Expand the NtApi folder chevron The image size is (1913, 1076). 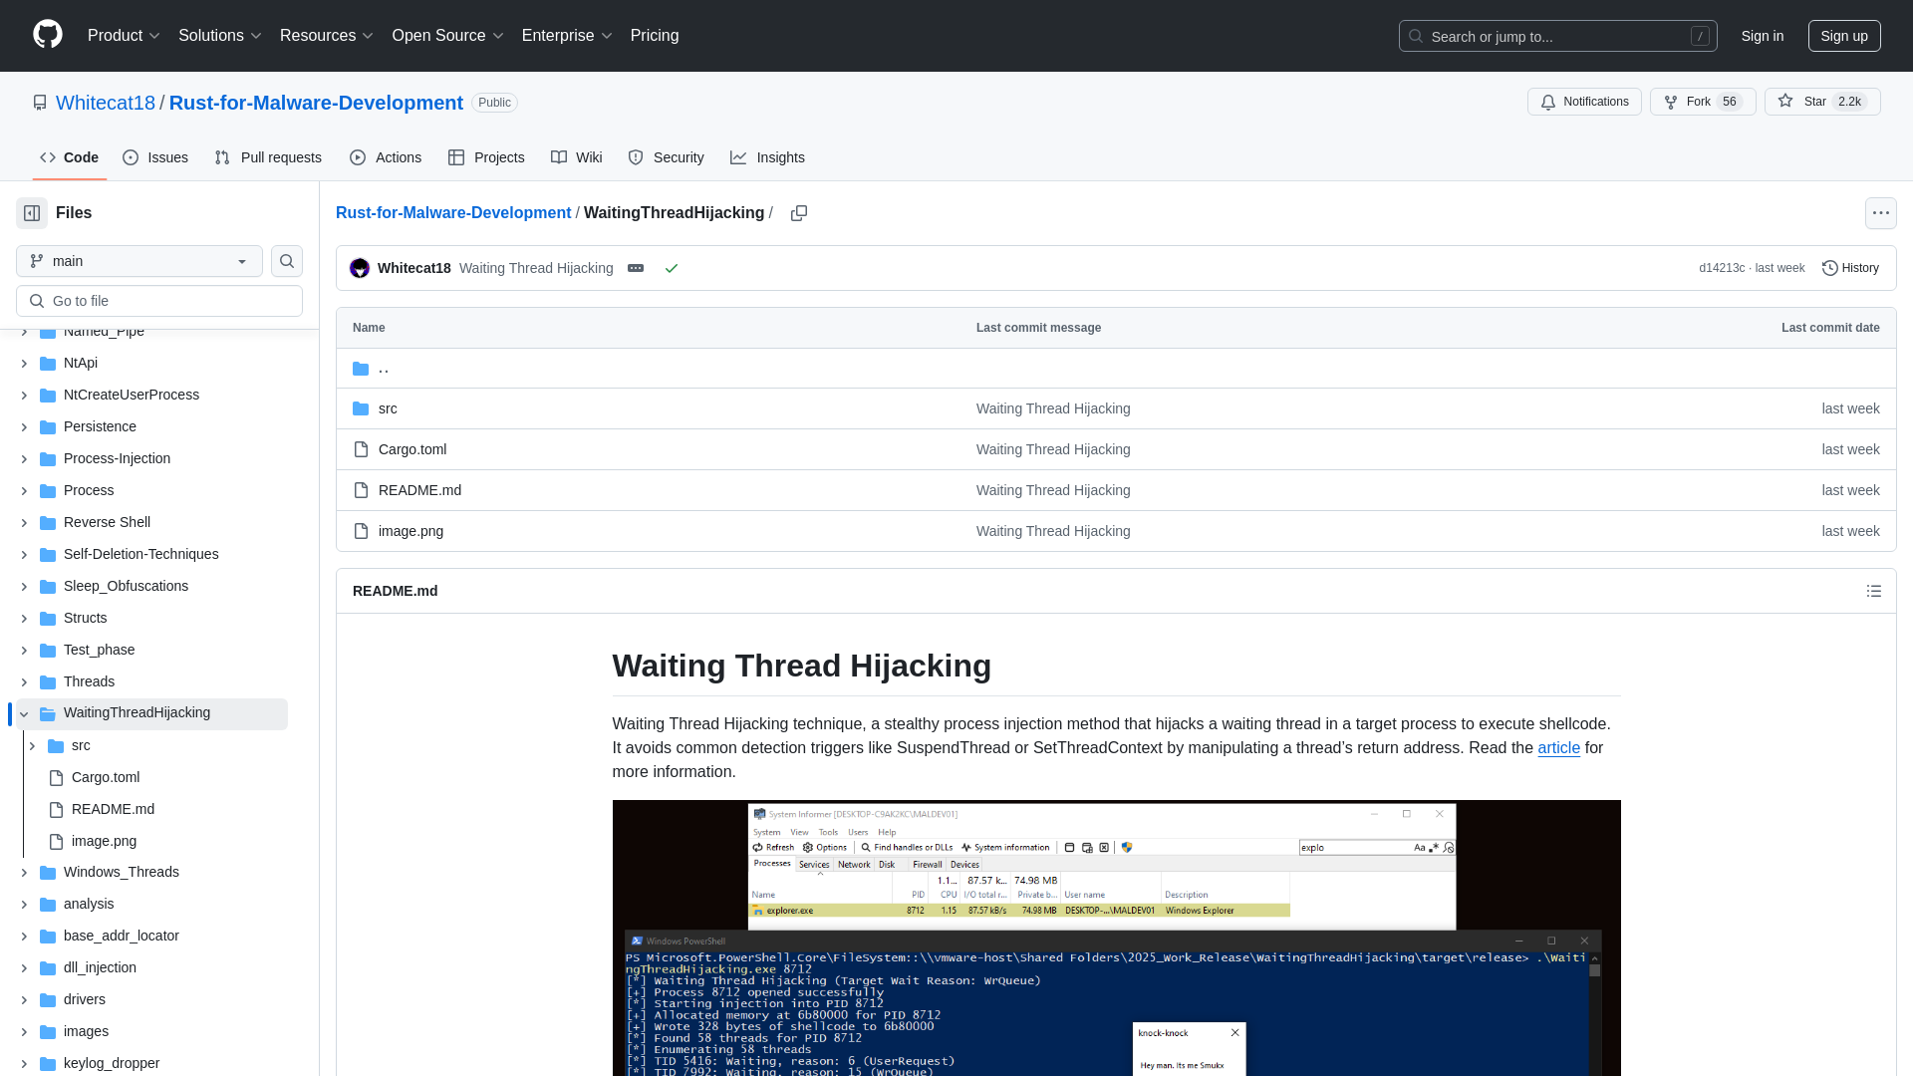[24, 364]
